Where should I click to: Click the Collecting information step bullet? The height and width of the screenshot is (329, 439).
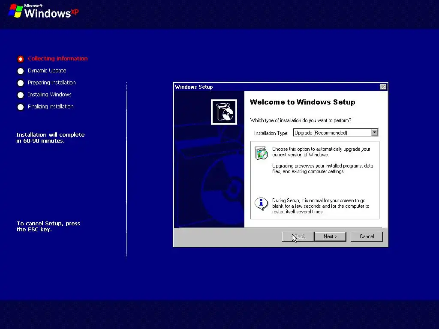click(21, 59)
